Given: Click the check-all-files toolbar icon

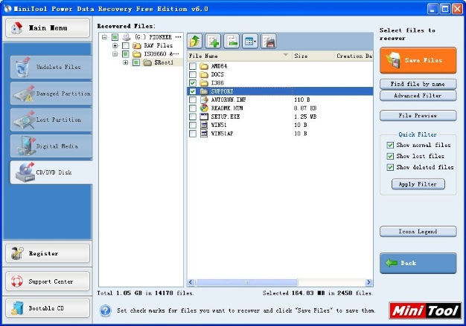Looking at the screenshot, I should (x=213, y=41).
